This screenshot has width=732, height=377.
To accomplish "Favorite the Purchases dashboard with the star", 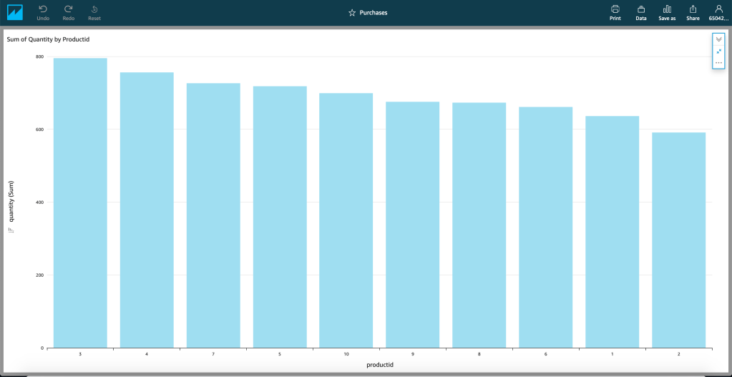I will pyautogui.click(x=352, y=13).
